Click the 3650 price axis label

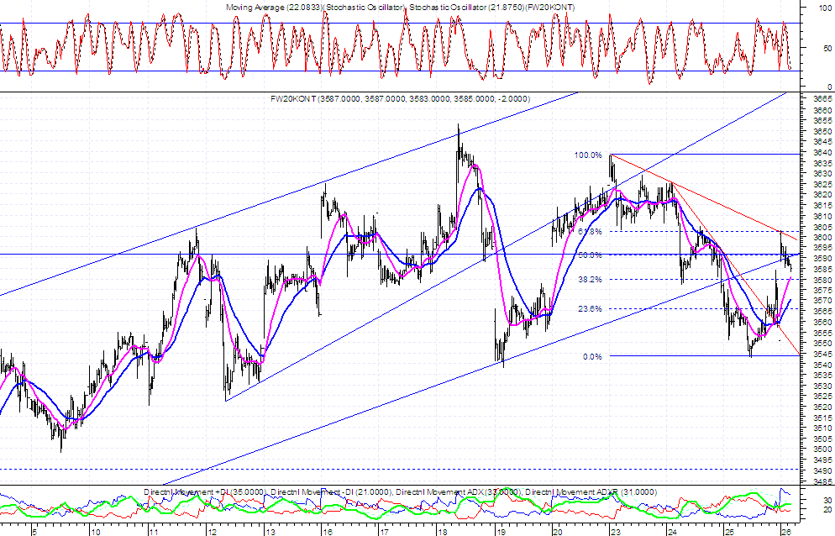[823, 131]
